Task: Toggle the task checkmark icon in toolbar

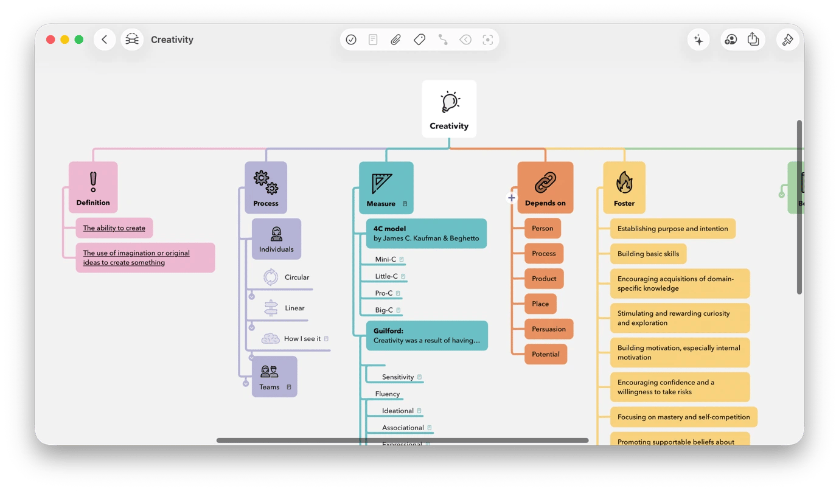Action: (x=351, y=40)
